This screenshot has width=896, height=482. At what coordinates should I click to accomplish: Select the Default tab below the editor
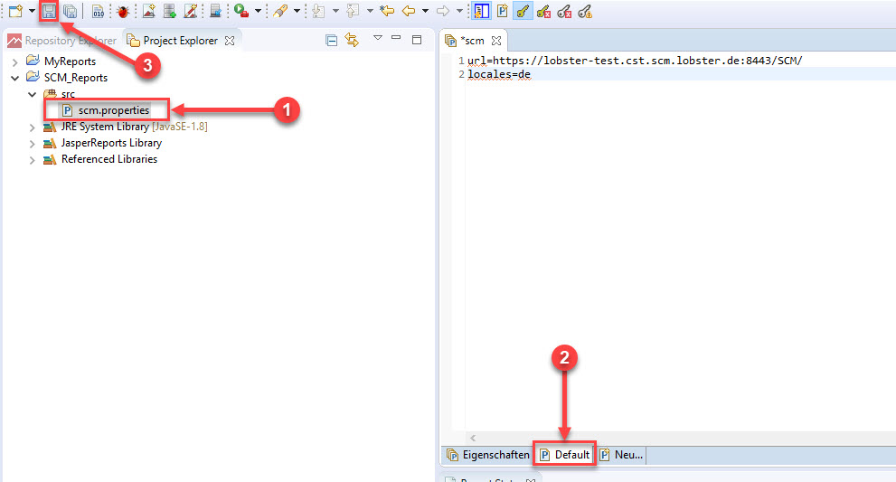(x=565, y=455)
